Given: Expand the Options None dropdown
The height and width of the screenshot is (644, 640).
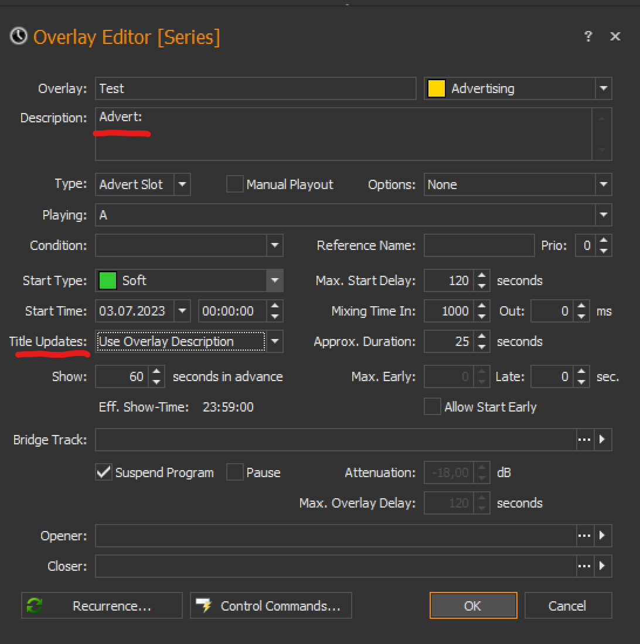Looking at the screenshot, I should click(604, 184).
